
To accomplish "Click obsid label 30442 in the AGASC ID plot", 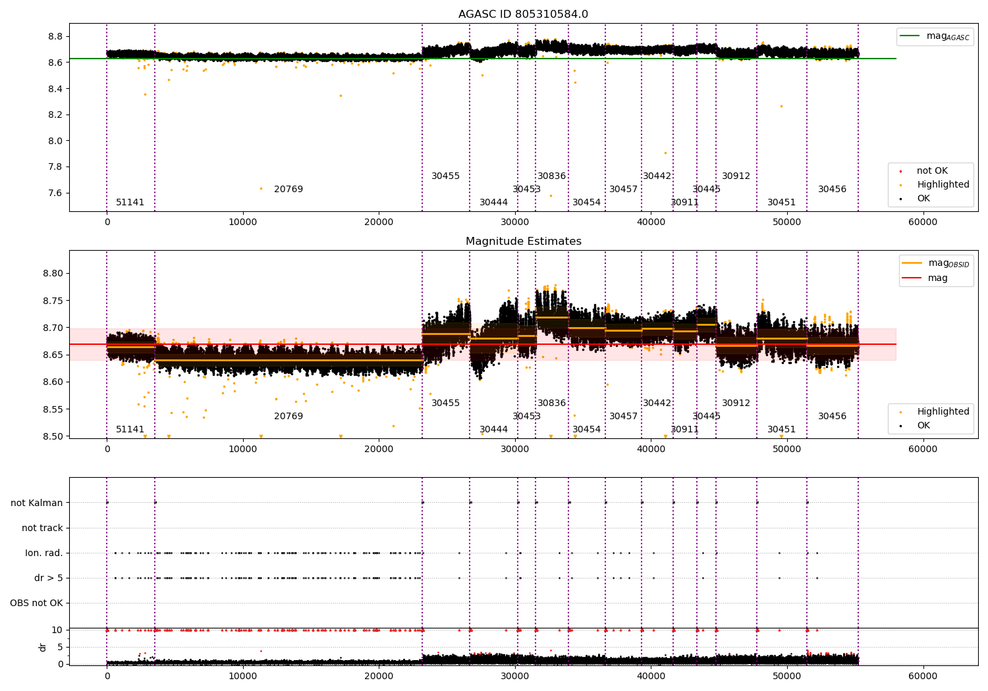I will (x=657, y=176).
